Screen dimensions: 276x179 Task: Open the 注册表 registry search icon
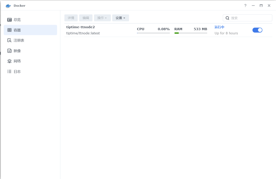pyautogui.click(x=9, y=40)
